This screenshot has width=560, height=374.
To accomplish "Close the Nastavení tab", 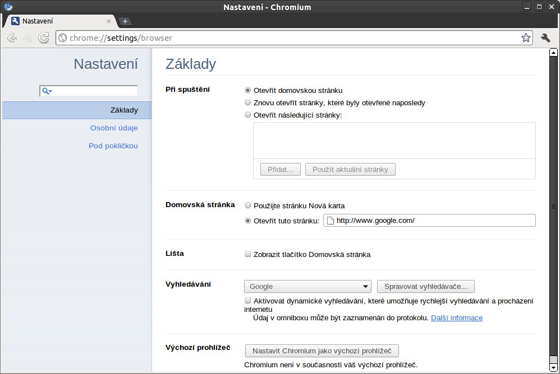I will pyautogui.click(x=108, y=21).
